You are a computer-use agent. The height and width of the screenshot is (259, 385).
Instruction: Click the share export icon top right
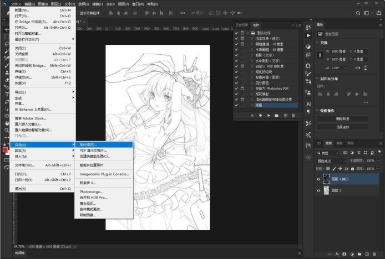379,13
